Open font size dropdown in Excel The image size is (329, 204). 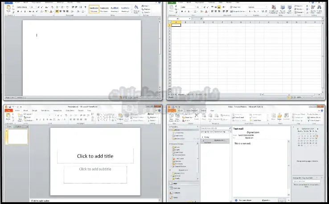(x=198, y=7)
